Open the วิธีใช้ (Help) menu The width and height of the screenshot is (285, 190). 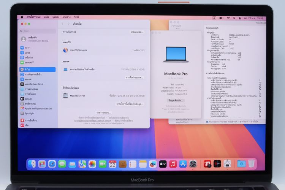click(x=76, y=17)
